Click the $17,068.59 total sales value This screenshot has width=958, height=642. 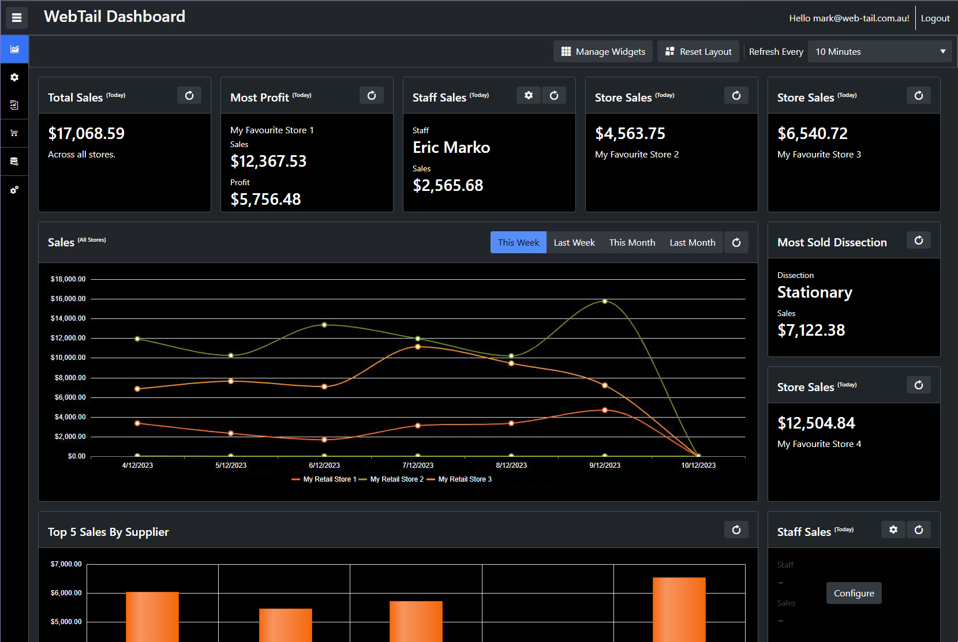point(87,134)
